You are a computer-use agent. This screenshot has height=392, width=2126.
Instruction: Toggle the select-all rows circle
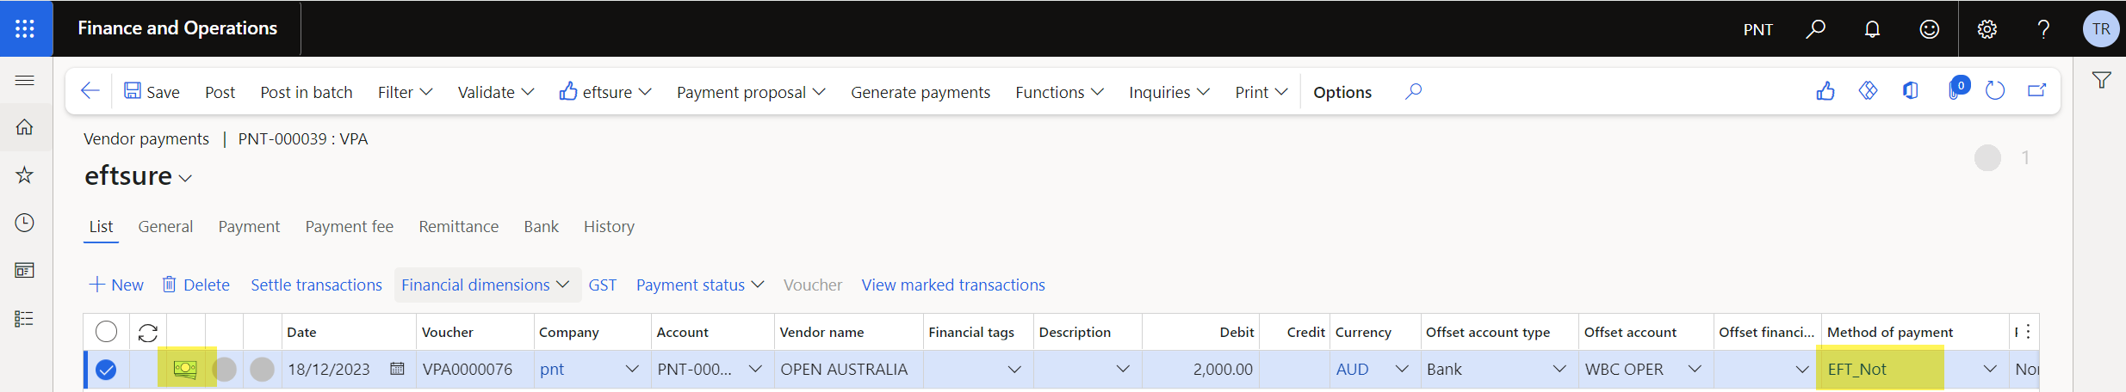pos(106,332)
